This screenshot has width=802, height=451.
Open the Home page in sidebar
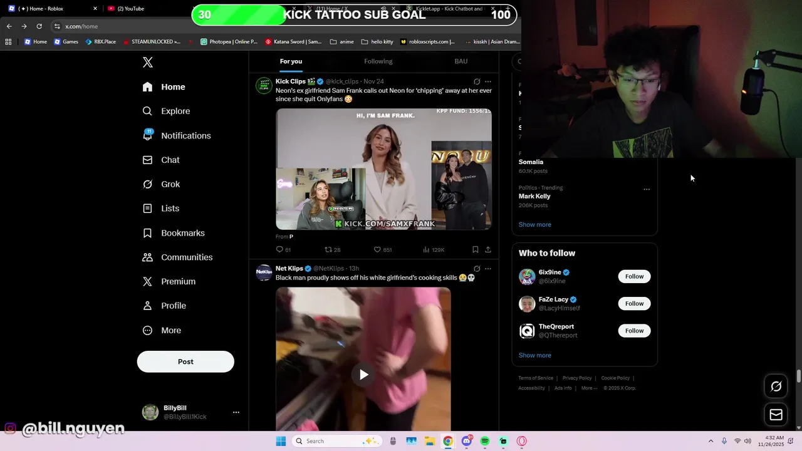tap(164, 87)
